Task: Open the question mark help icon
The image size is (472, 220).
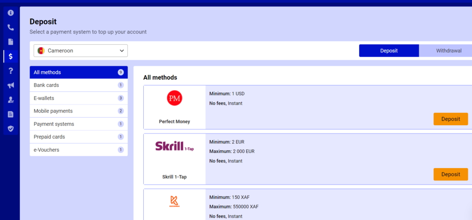Action: 11,71
